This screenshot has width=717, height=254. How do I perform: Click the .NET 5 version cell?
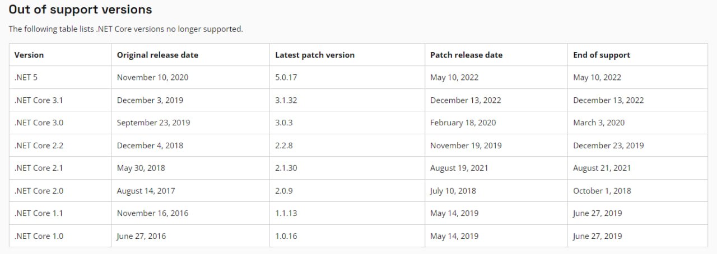[60, 77]
